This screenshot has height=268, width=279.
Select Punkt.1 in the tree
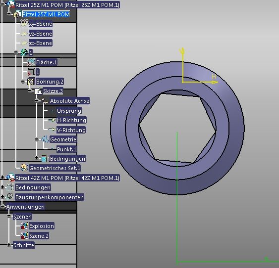(x=66, y=149)
